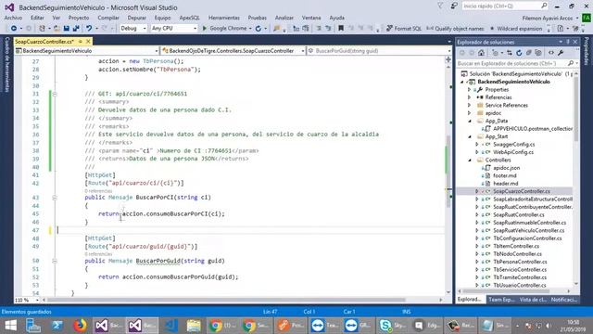Click the browser refresh icon beside Google Chrome
Viewport: 593px width, 334px height.
click(259, 29)
